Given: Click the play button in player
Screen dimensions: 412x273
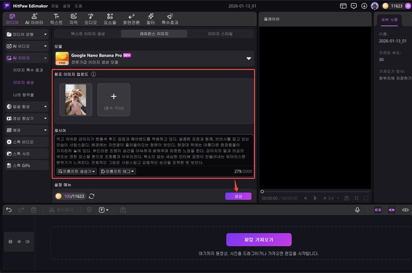Looking at the screenshot, I should tap(315, 198).
